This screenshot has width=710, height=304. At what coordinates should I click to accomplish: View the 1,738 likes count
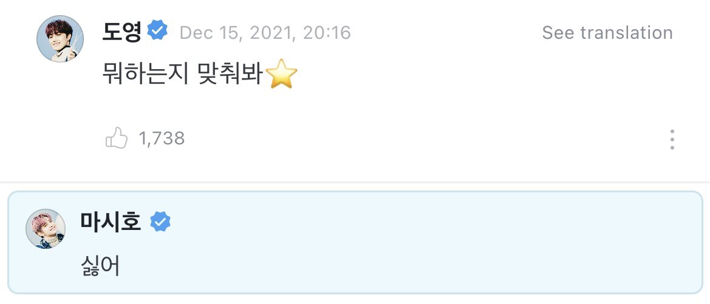click(162, 138)
